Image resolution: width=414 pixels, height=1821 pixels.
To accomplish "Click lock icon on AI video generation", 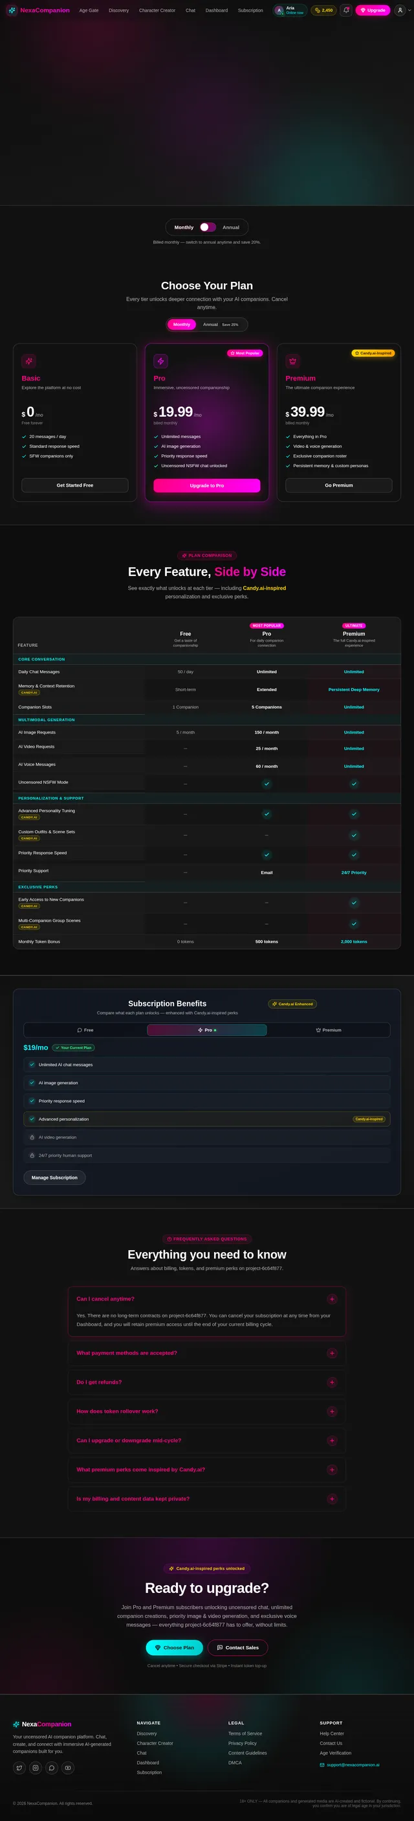I will pos(32,1137).
